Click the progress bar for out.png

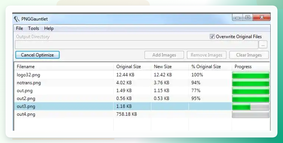pos(251,91)
